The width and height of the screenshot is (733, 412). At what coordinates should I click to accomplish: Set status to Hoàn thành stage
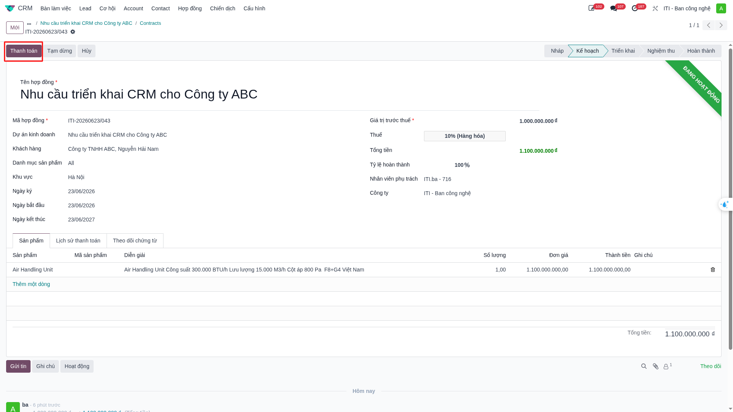coord(701,51)
